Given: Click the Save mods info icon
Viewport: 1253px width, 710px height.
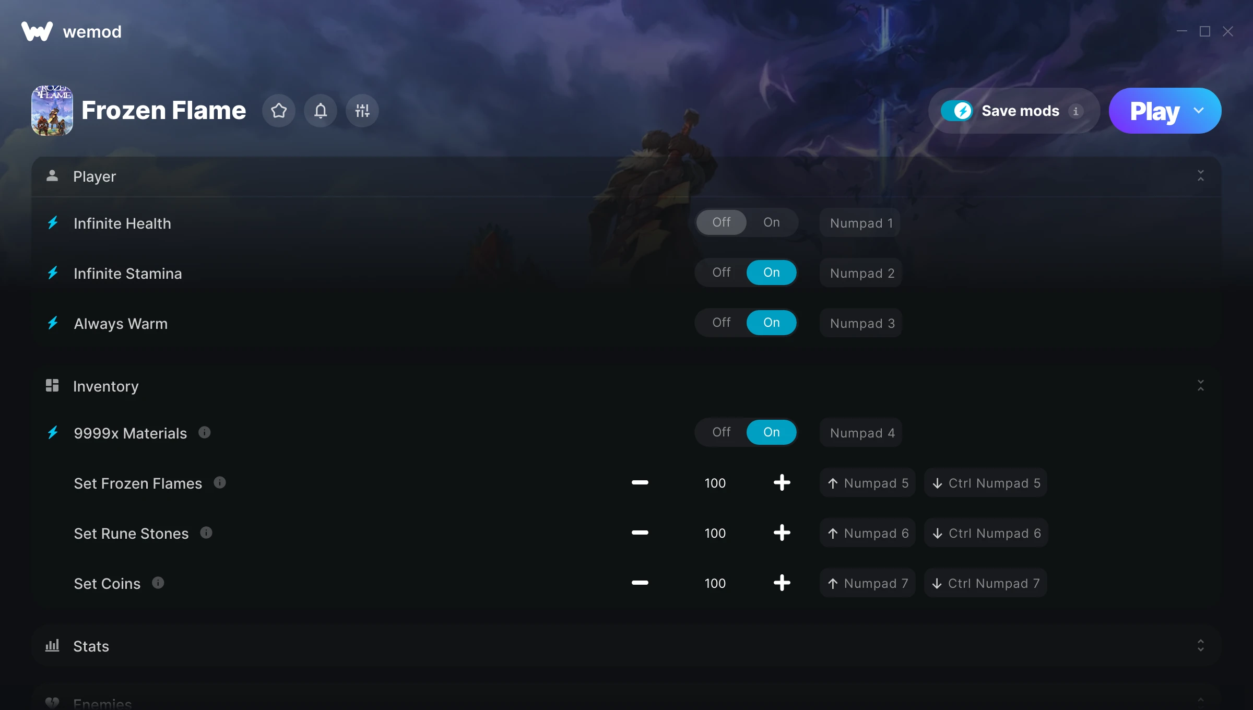Looking at the screenshot, I should tap(1075, 111).
